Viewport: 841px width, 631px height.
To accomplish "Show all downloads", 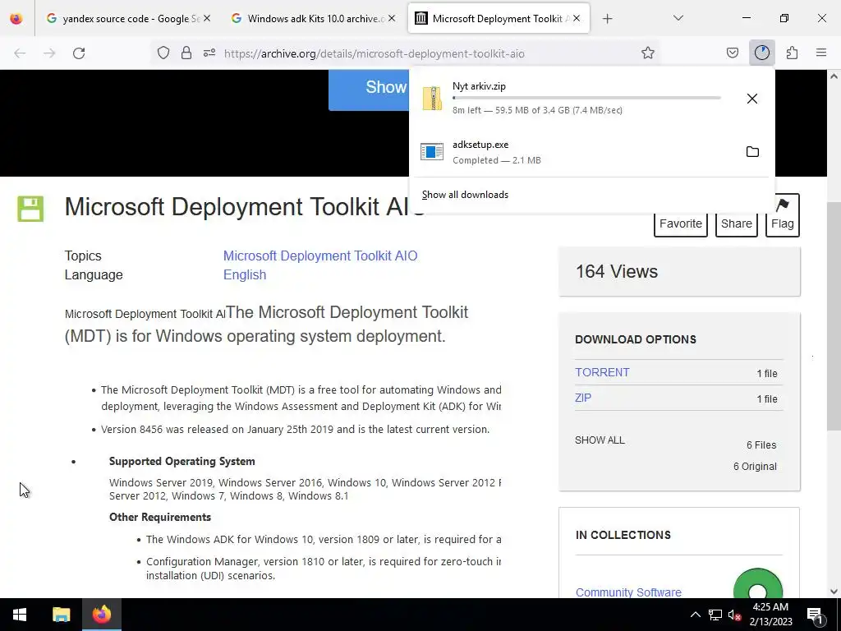I will pyautogui.click(x=465, y=195).
